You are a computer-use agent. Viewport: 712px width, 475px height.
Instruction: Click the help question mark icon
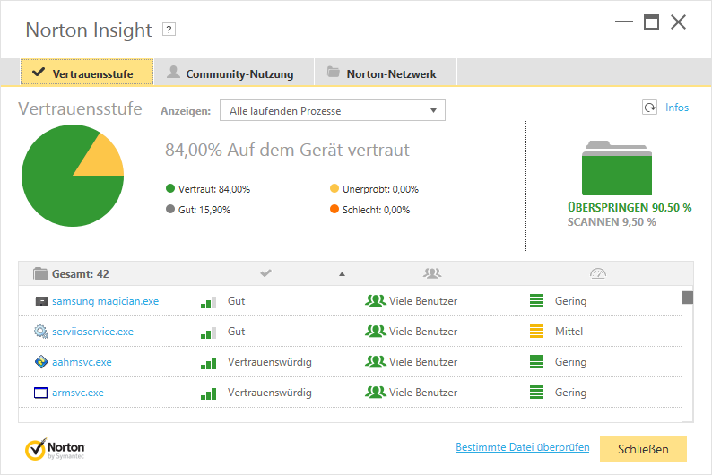point(169,30)
